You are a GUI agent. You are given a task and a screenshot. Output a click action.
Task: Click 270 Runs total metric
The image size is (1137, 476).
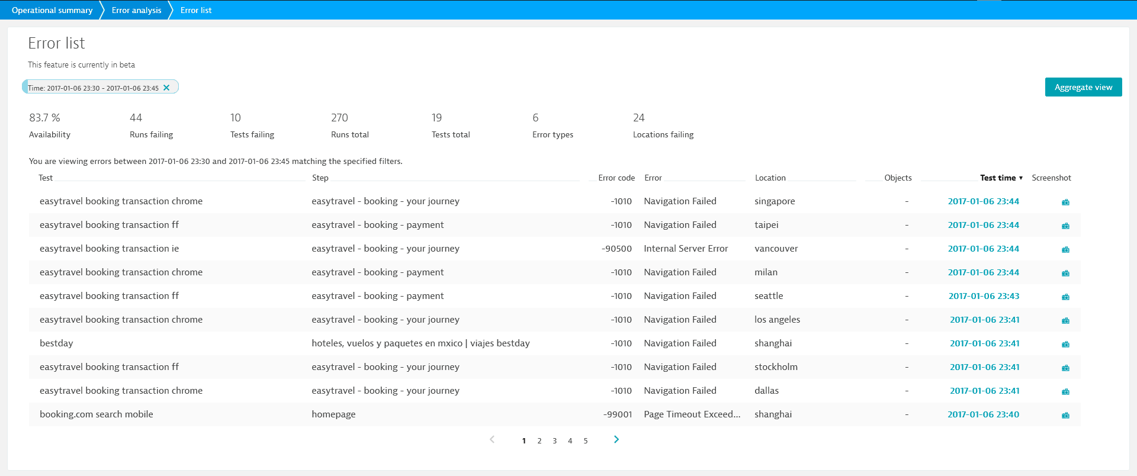[350, 126]
